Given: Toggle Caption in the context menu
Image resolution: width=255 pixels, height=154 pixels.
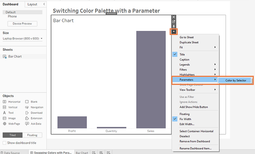Looking at the screenshot, I should tap(195, 60).
